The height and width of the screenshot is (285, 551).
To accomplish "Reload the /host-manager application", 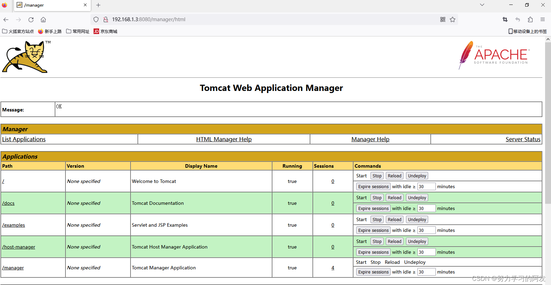I will pyautogui.click(x=395, y=242).
